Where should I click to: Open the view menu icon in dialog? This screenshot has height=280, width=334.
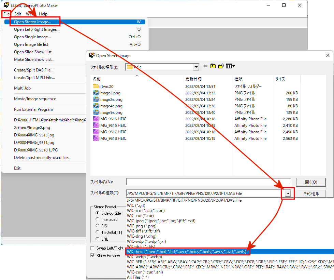pyautogui.click(x=230, y=66)
